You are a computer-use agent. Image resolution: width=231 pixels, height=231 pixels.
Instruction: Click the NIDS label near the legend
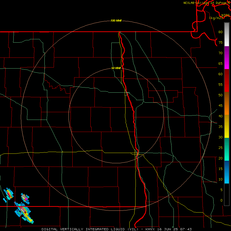click(225, 15)
